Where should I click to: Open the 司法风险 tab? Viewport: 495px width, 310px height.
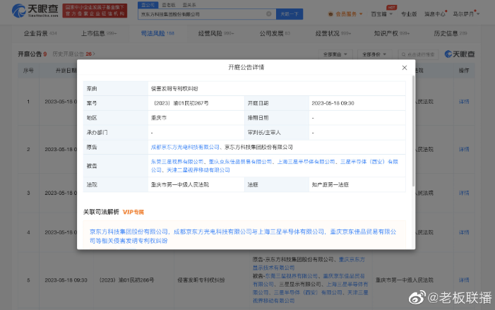pos(157,33)
